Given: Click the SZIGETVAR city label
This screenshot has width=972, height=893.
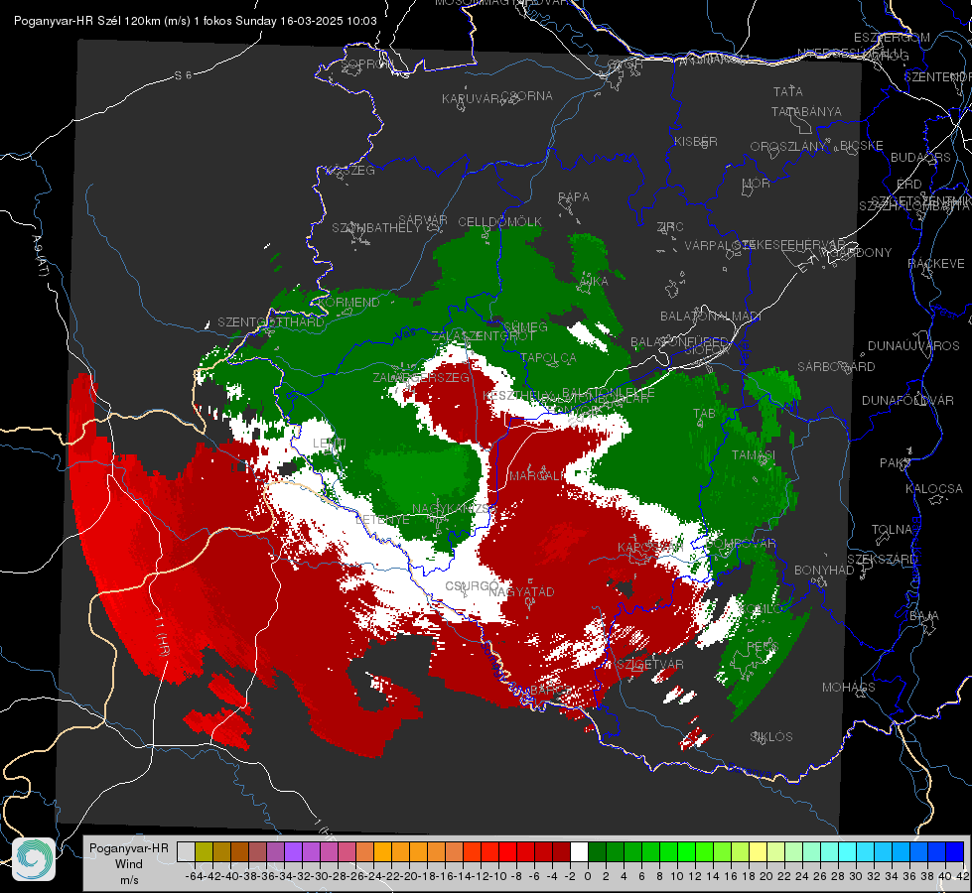Looking at the screenshot, I should tap(649, 665).
